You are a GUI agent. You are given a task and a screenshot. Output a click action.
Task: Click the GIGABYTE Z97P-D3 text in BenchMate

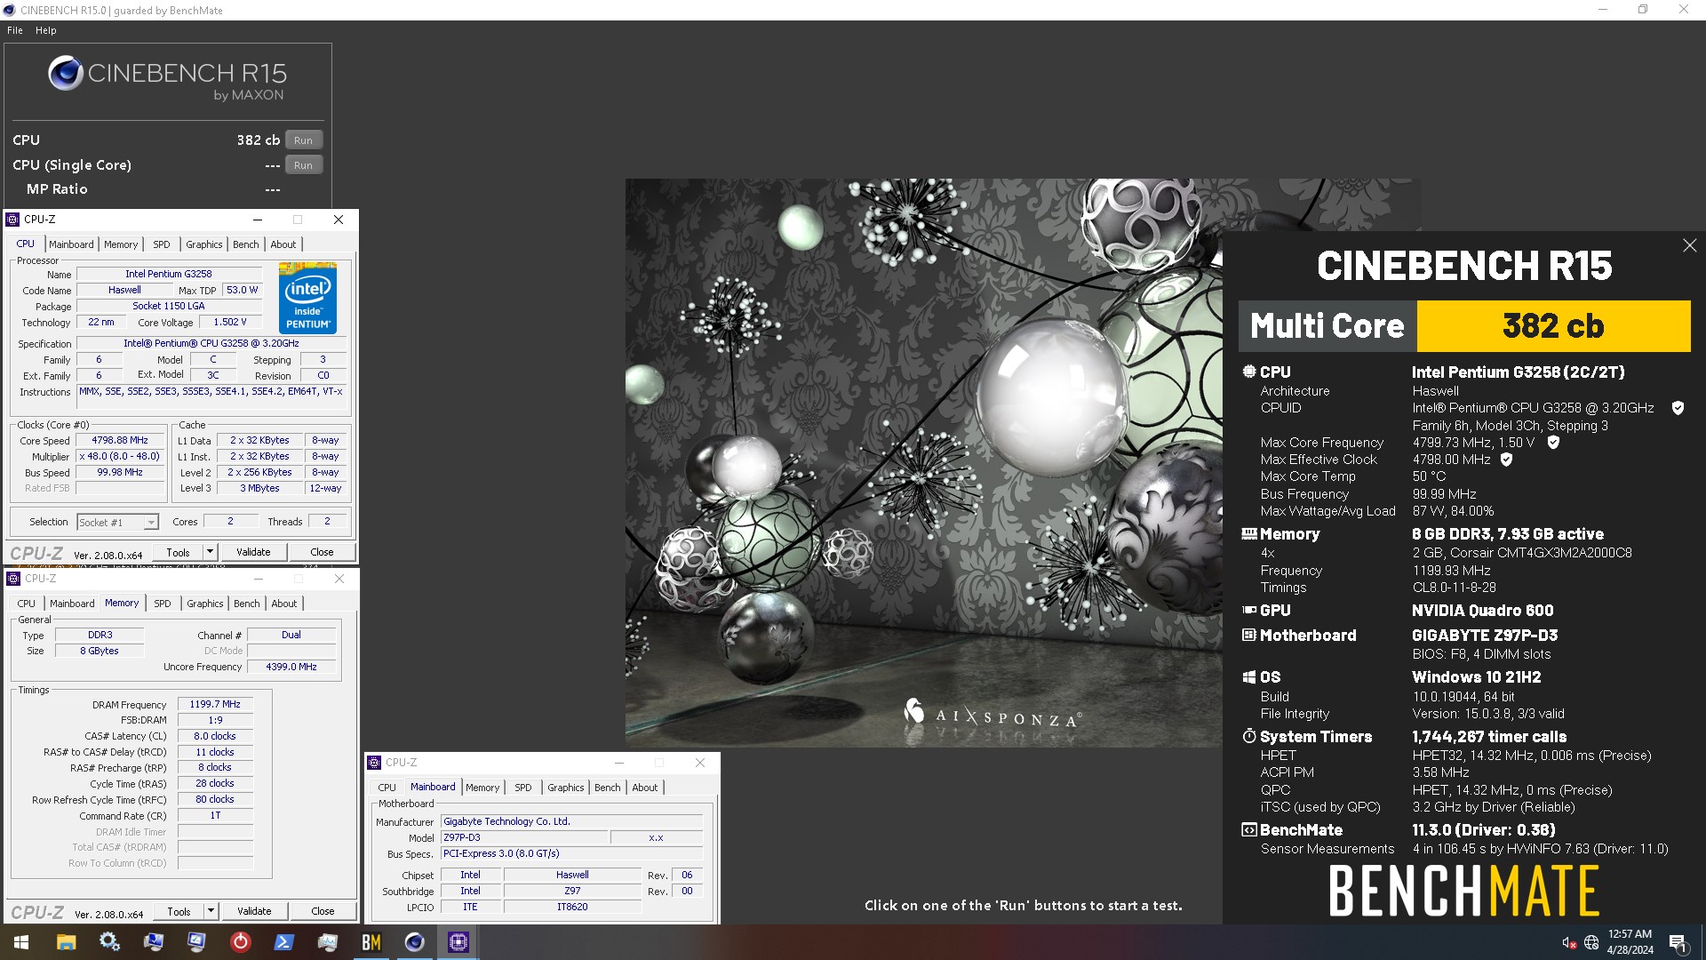click(x=1485, y=636)
